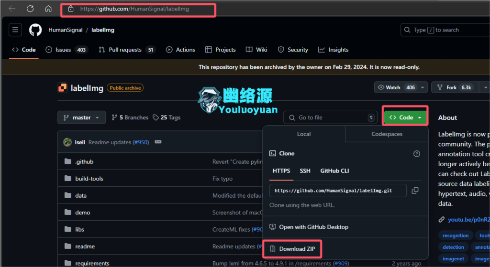Open the Projects tab
Image resolution: width=490 pixels, height=267 pixels.
coord(220,50)
